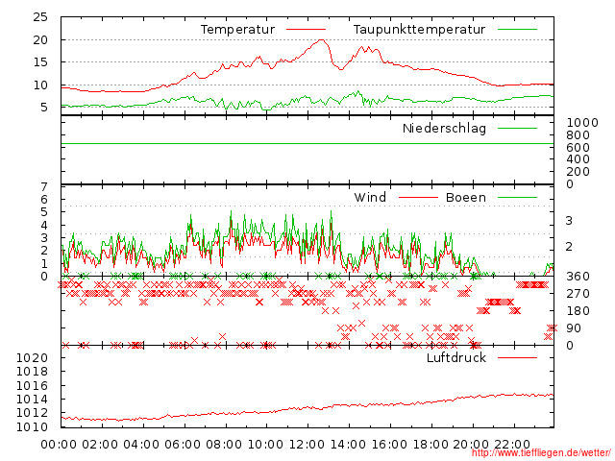Click the 16:00 time axis label
Viewport: 615px width, 461px height.
coord(389,445)
